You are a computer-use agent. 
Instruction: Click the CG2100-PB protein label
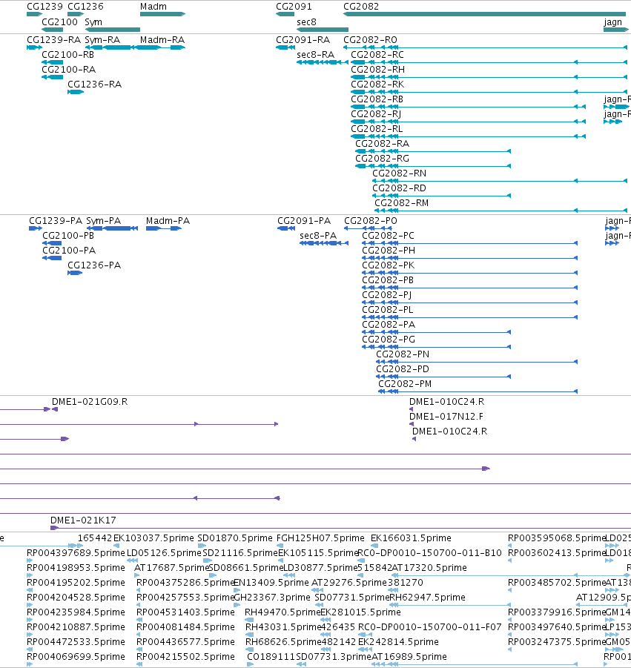68,235
